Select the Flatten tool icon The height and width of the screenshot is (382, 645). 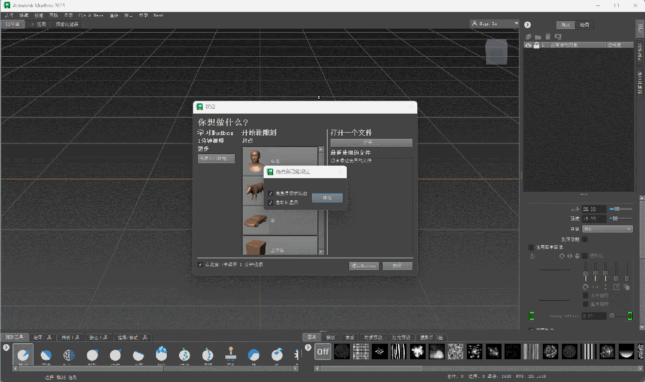pyautogui.click(x=139, y=355)
